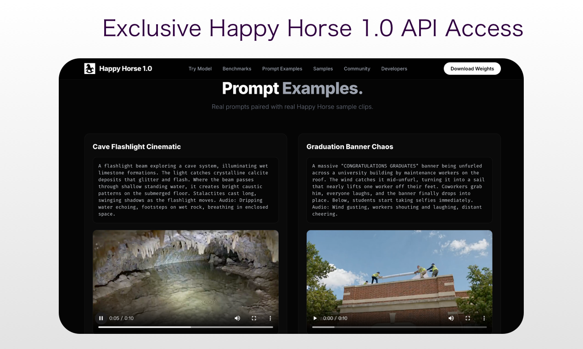This screenshot has width=583, height=349.
Task: Enter fullscreen on the cave video
Action: tap(254, 318)
